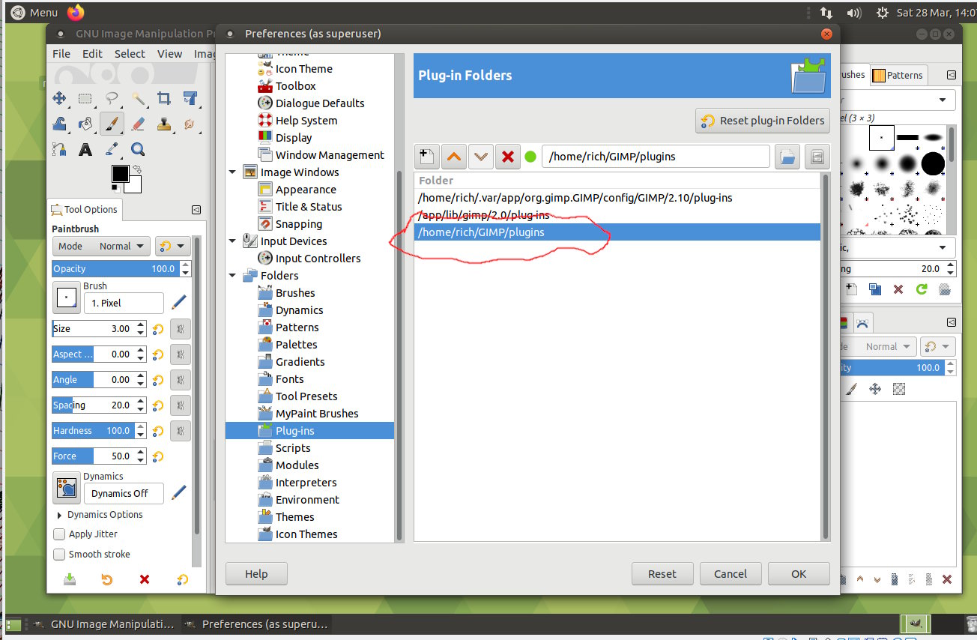Select the Paths tool
977x640 pixels.
point(59,149)
